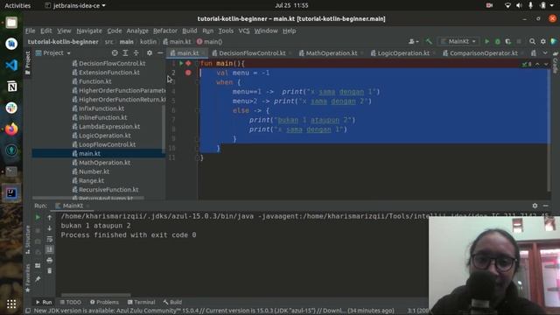Open jetbrains-idea-ce app menu in top bar
Image resolution: width=560 pixels, height=315 pixels.
coord(76,5)
